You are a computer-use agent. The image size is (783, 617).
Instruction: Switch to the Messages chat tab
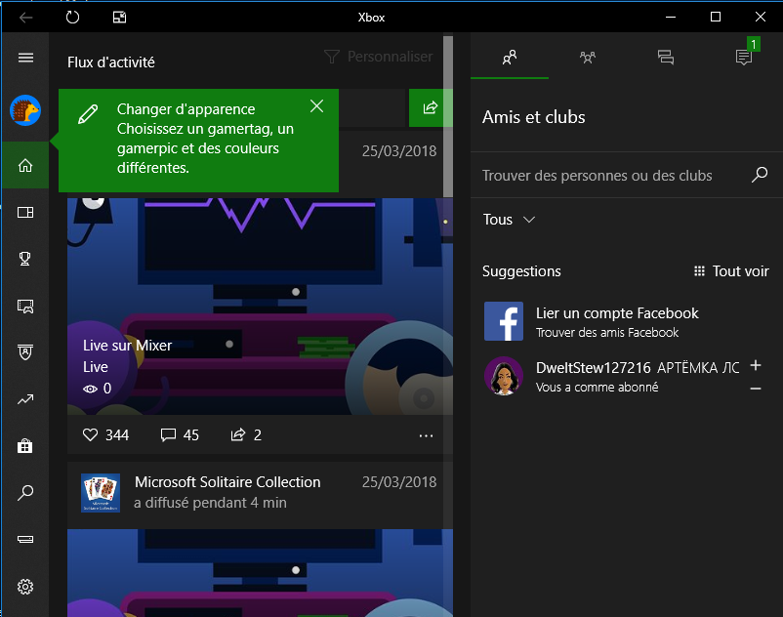pos(666,58)
